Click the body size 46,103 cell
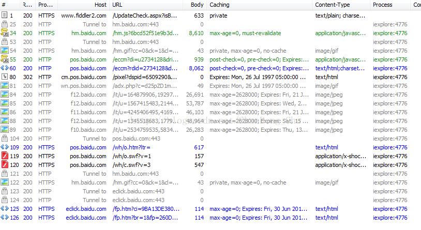Viewport: 421px width, 230px height. [195, 112]
